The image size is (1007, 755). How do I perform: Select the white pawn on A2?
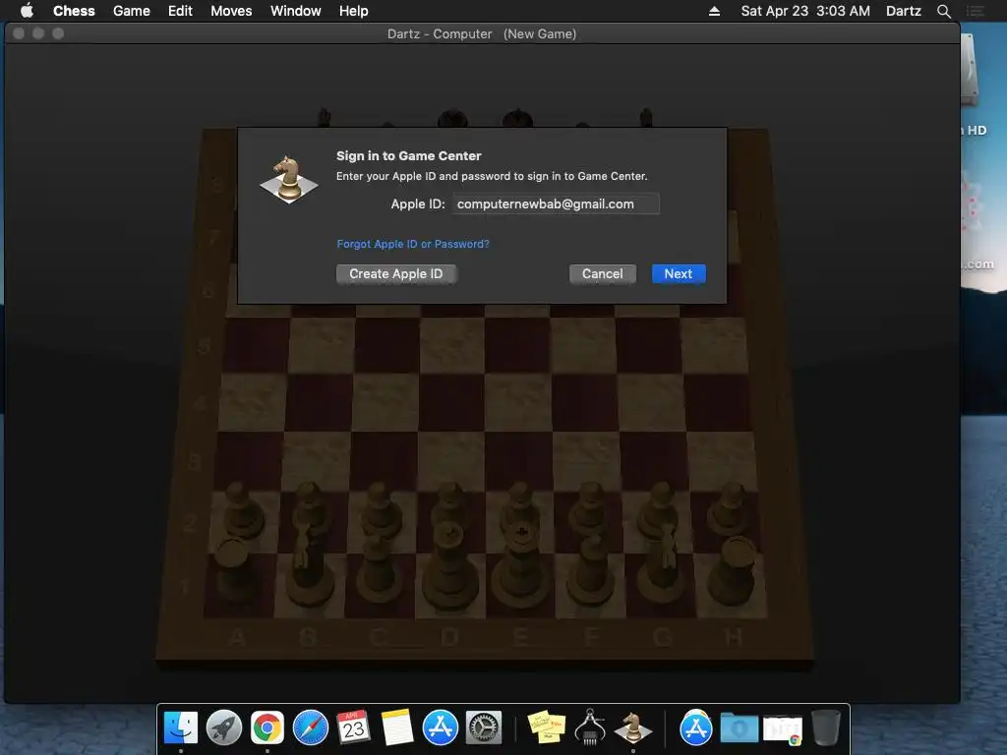241,510
